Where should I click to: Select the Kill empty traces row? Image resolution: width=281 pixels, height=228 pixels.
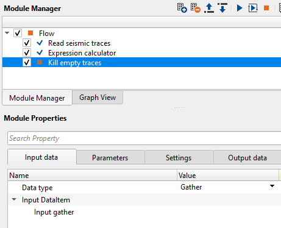pos(141,62)
